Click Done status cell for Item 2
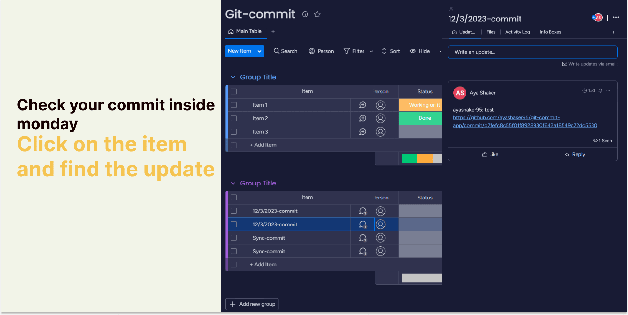This screenshot has height=315, width=628. point(420,118)
